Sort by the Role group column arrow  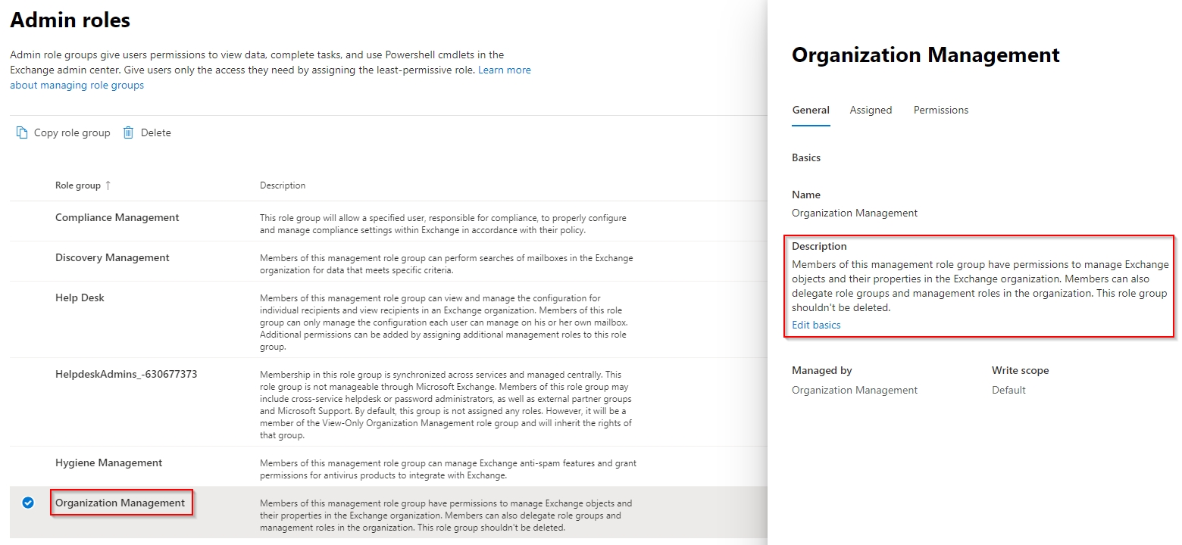click(108, 185)
